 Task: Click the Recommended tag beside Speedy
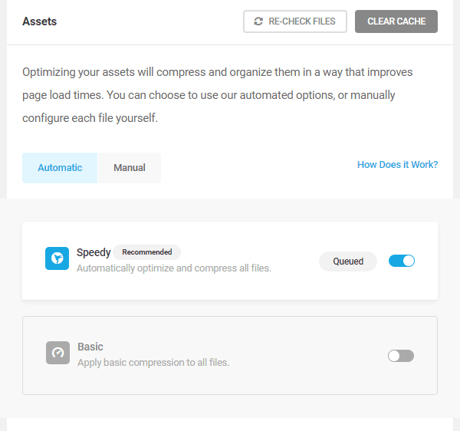147,252
